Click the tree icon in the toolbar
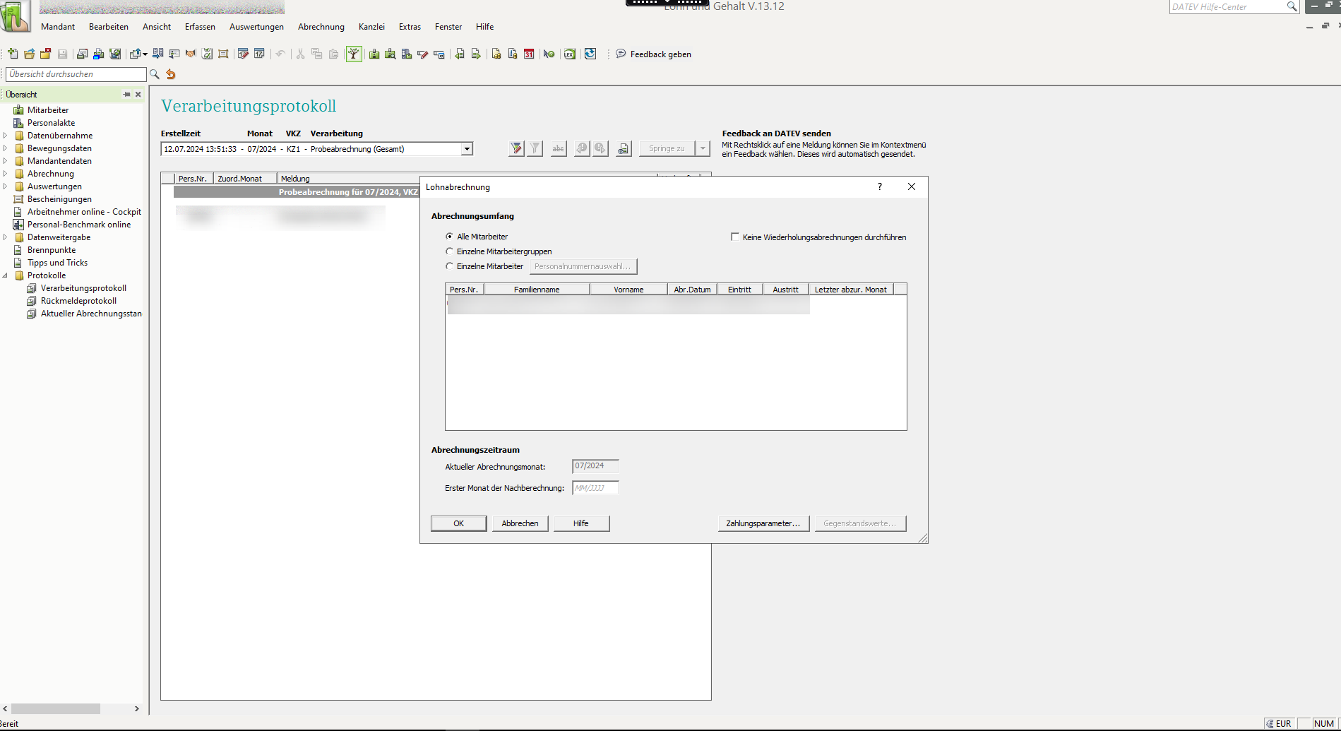The height and width of the screenshot is (731, 1341). (x=354, y=54)
